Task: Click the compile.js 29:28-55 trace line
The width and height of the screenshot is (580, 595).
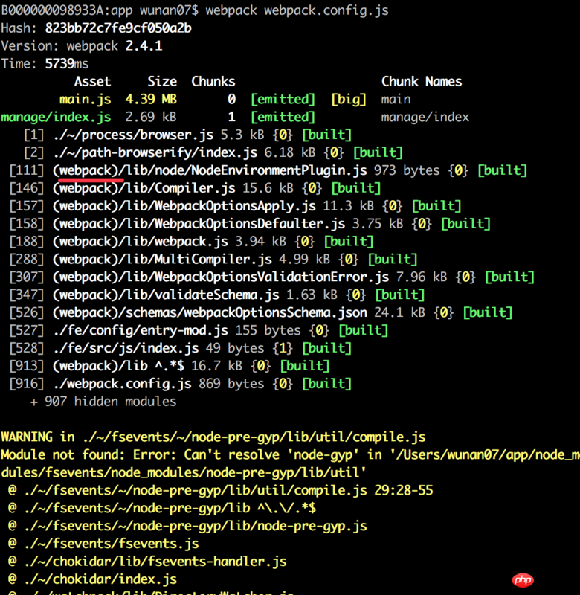Action: click(220, 491)
